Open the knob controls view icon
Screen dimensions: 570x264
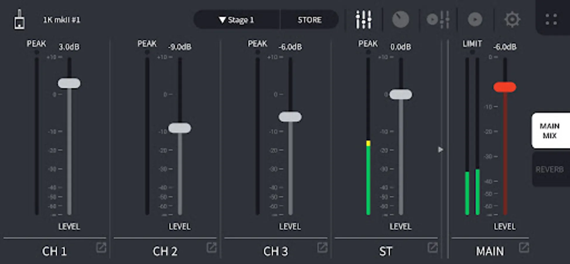click(x=401, y=20)
